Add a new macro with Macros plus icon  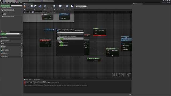click(22, 43)
